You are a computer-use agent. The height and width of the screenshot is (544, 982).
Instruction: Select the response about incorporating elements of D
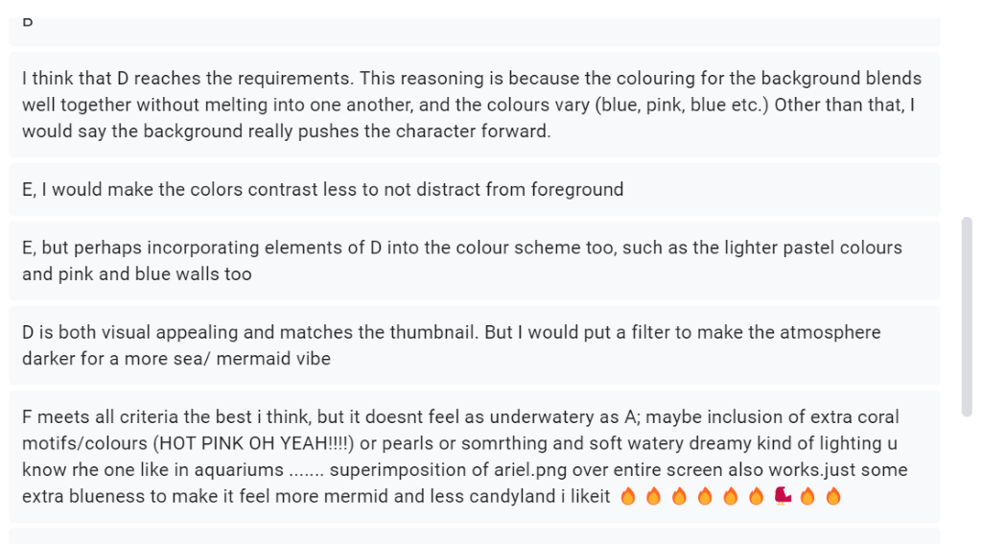coord(474,261)
